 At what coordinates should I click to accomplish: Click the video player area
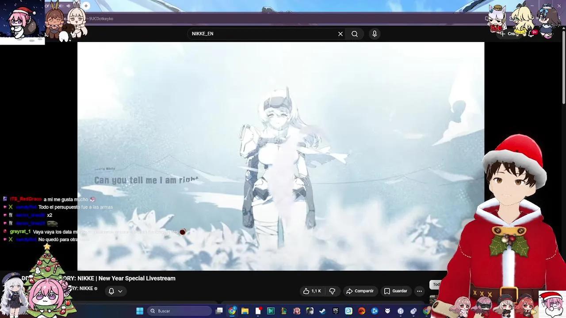click(x=281, y=156)
